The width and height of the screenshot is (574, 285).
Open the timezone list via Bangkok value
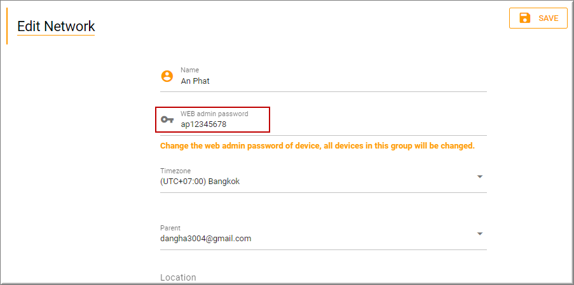(x=200, y=182)
